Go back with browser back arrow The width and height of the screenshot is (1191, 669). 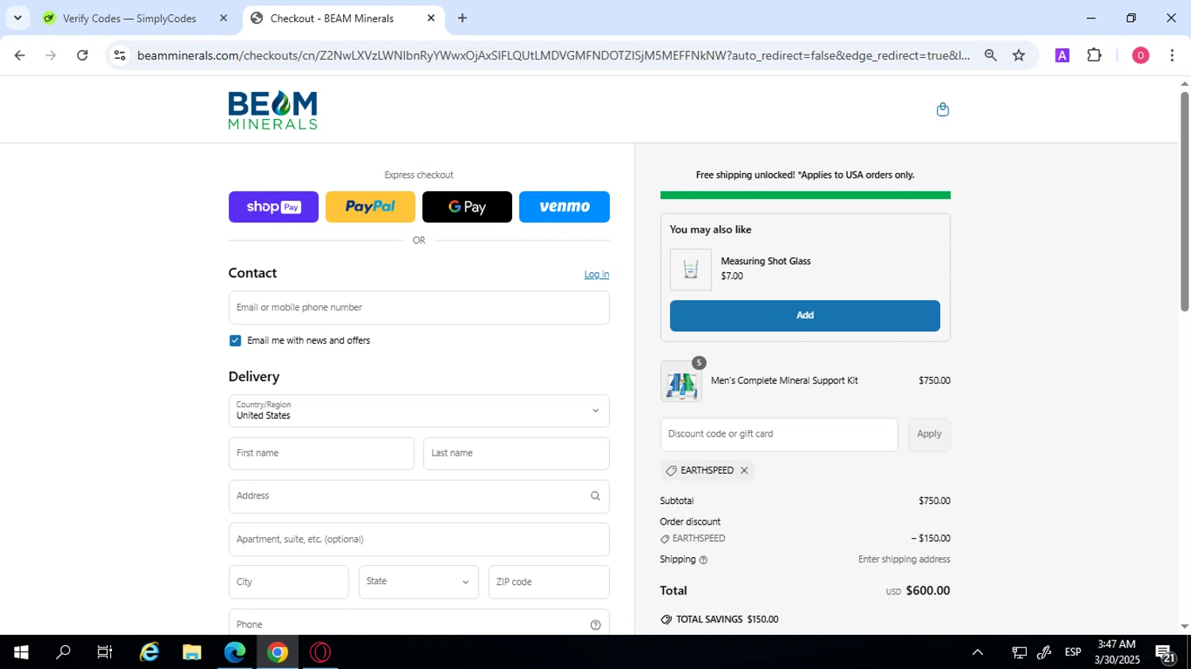pyautogui.click(x=20, y=56)
